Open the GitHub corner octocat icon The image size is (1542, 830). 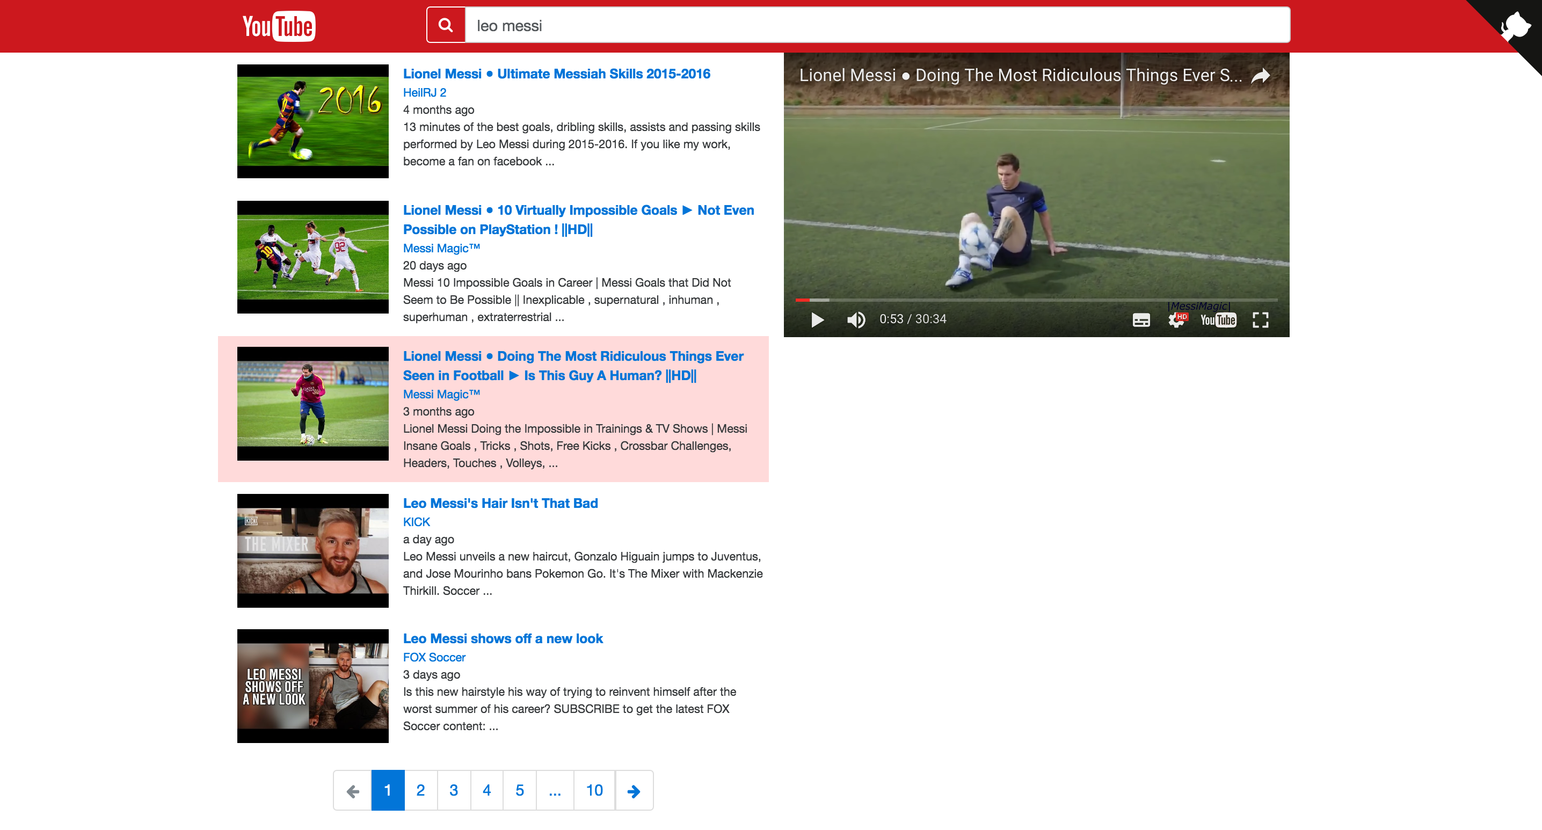(1515, 26)
